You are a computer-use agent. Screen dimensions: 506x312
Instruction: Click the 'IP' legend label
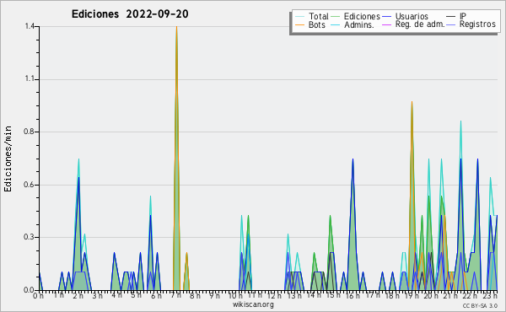463,16
